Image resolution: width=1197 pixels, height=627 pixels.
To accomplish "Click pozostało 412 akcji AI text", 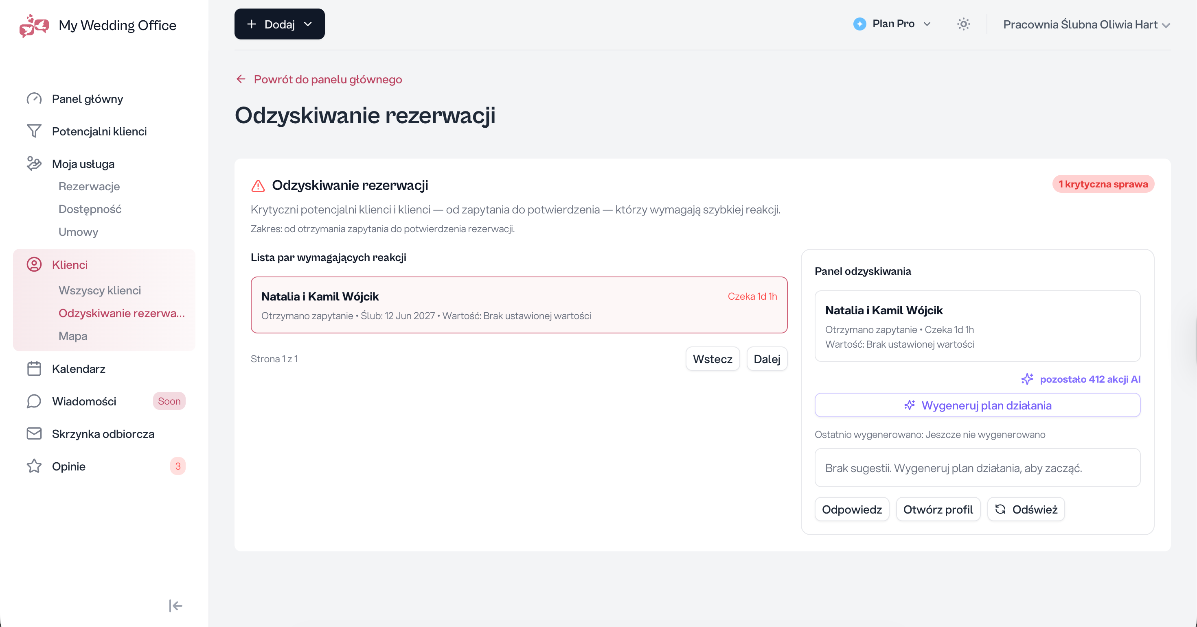I will tap(1090, 379).
